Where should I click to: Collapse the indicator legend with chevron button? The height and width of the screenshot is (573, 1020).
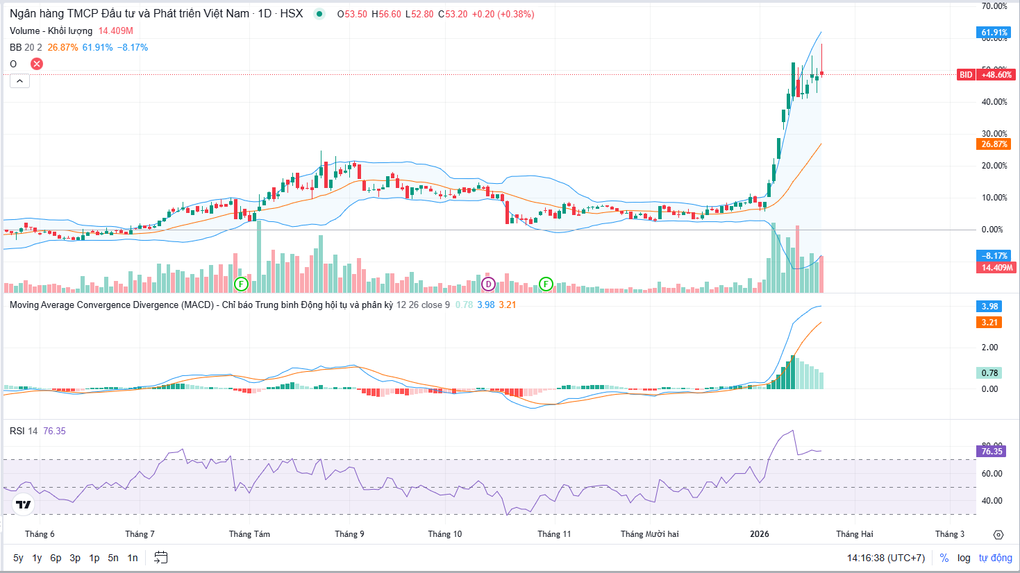19,81
